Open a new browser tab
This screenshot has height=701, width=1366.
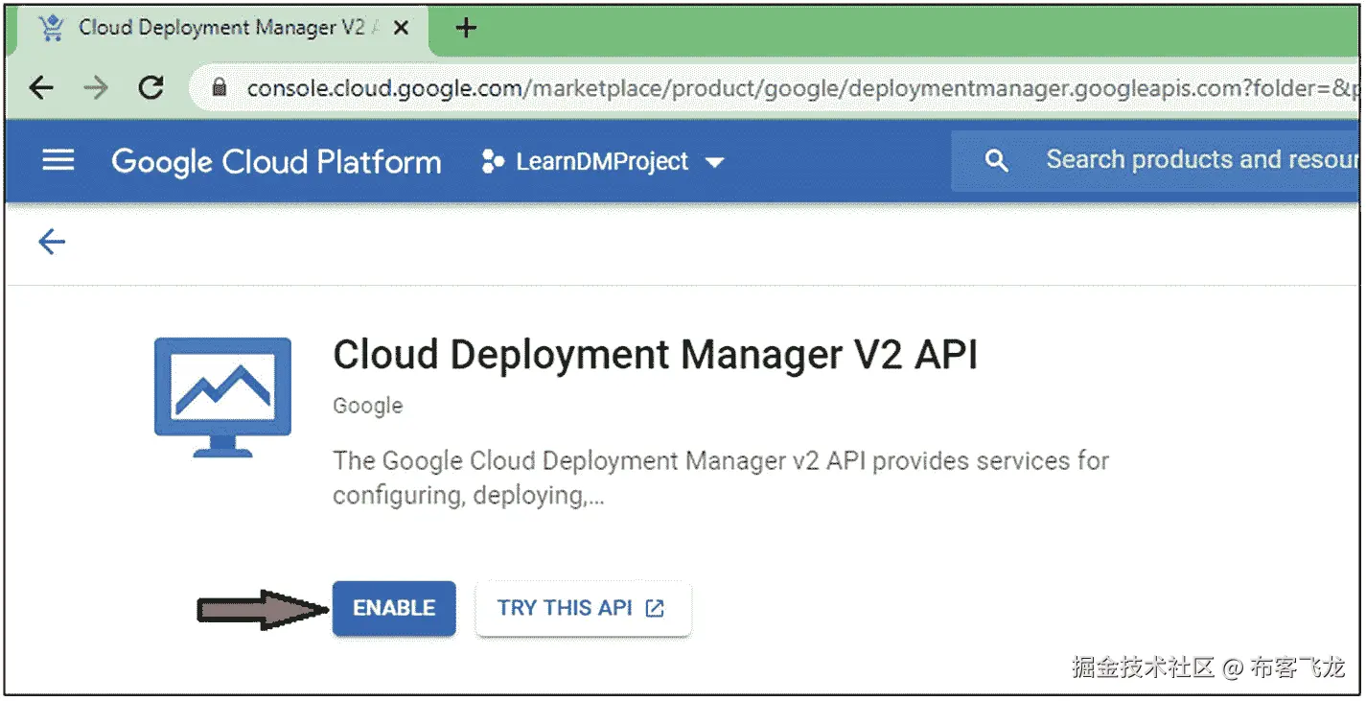point(465,28)
